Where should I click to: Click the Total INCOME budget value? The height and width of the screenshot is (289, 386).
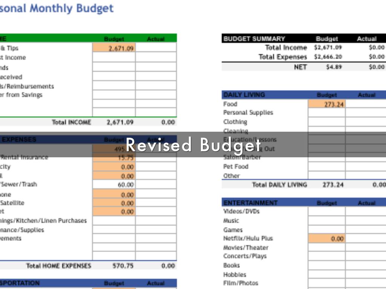[x=120, y=122]
